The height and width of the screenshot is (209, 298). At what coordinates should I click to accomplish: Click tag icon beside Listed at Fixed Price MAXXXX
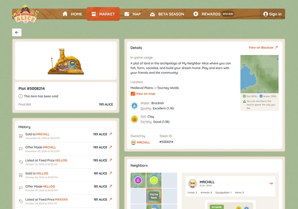[21, 201]
